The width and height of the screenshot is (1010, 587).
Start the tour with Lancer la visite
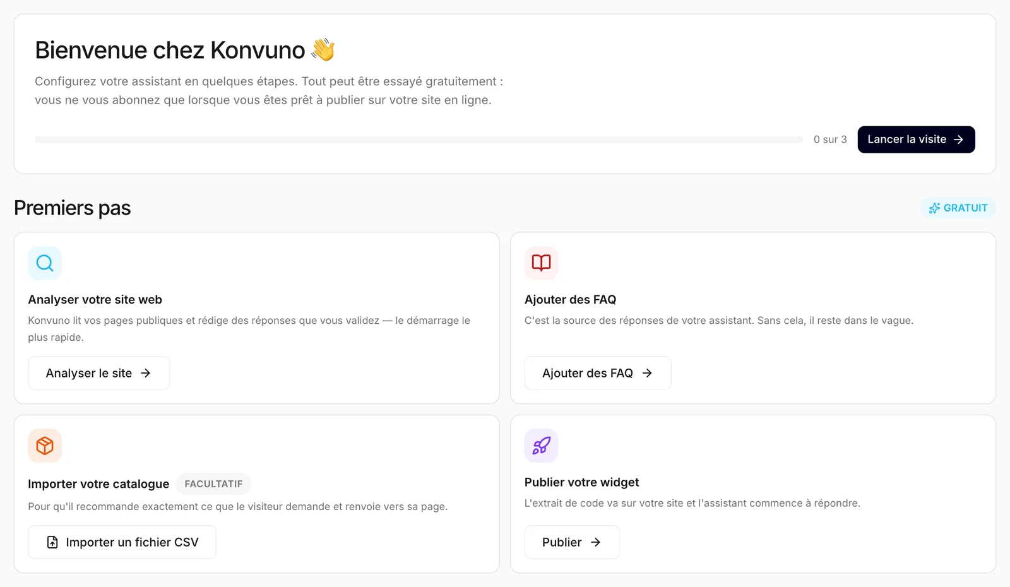coord(916,139)
